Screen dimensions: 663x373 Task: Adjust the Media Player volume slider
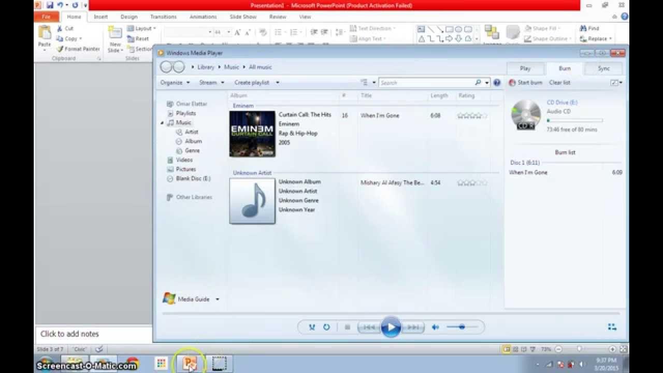(461, 327)
